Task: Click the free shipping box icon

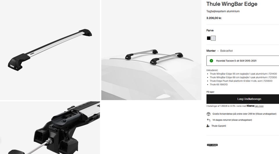Action: point(209,114)
